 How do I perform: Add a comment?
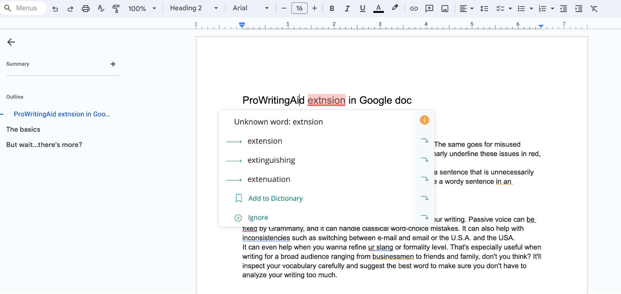(429, 9)
